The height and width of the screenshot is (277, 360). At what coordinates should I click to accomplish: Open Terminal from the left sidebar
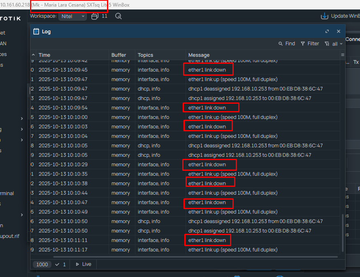(x=7, y=193)
